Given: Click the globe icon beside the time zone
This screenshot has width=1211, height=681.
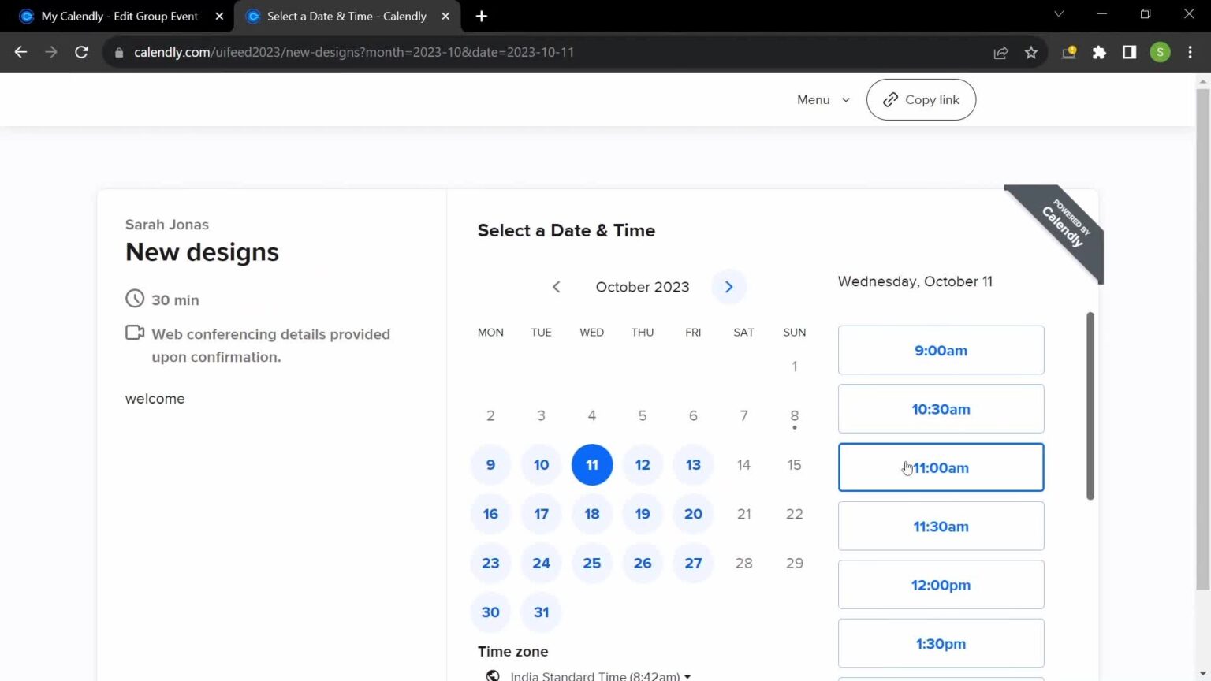Looking at the screenshot, I should 493,675.
